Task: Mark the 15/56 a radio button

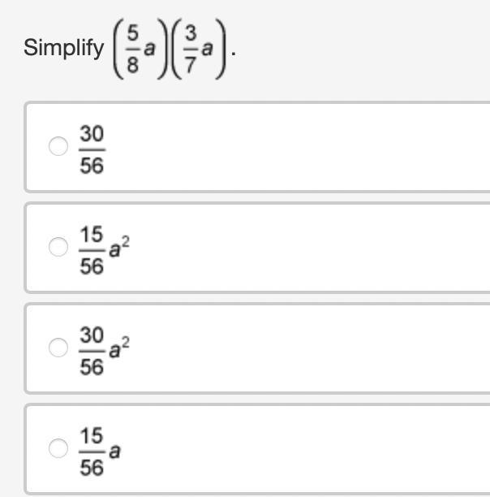Action: click(x=58, y=448)
